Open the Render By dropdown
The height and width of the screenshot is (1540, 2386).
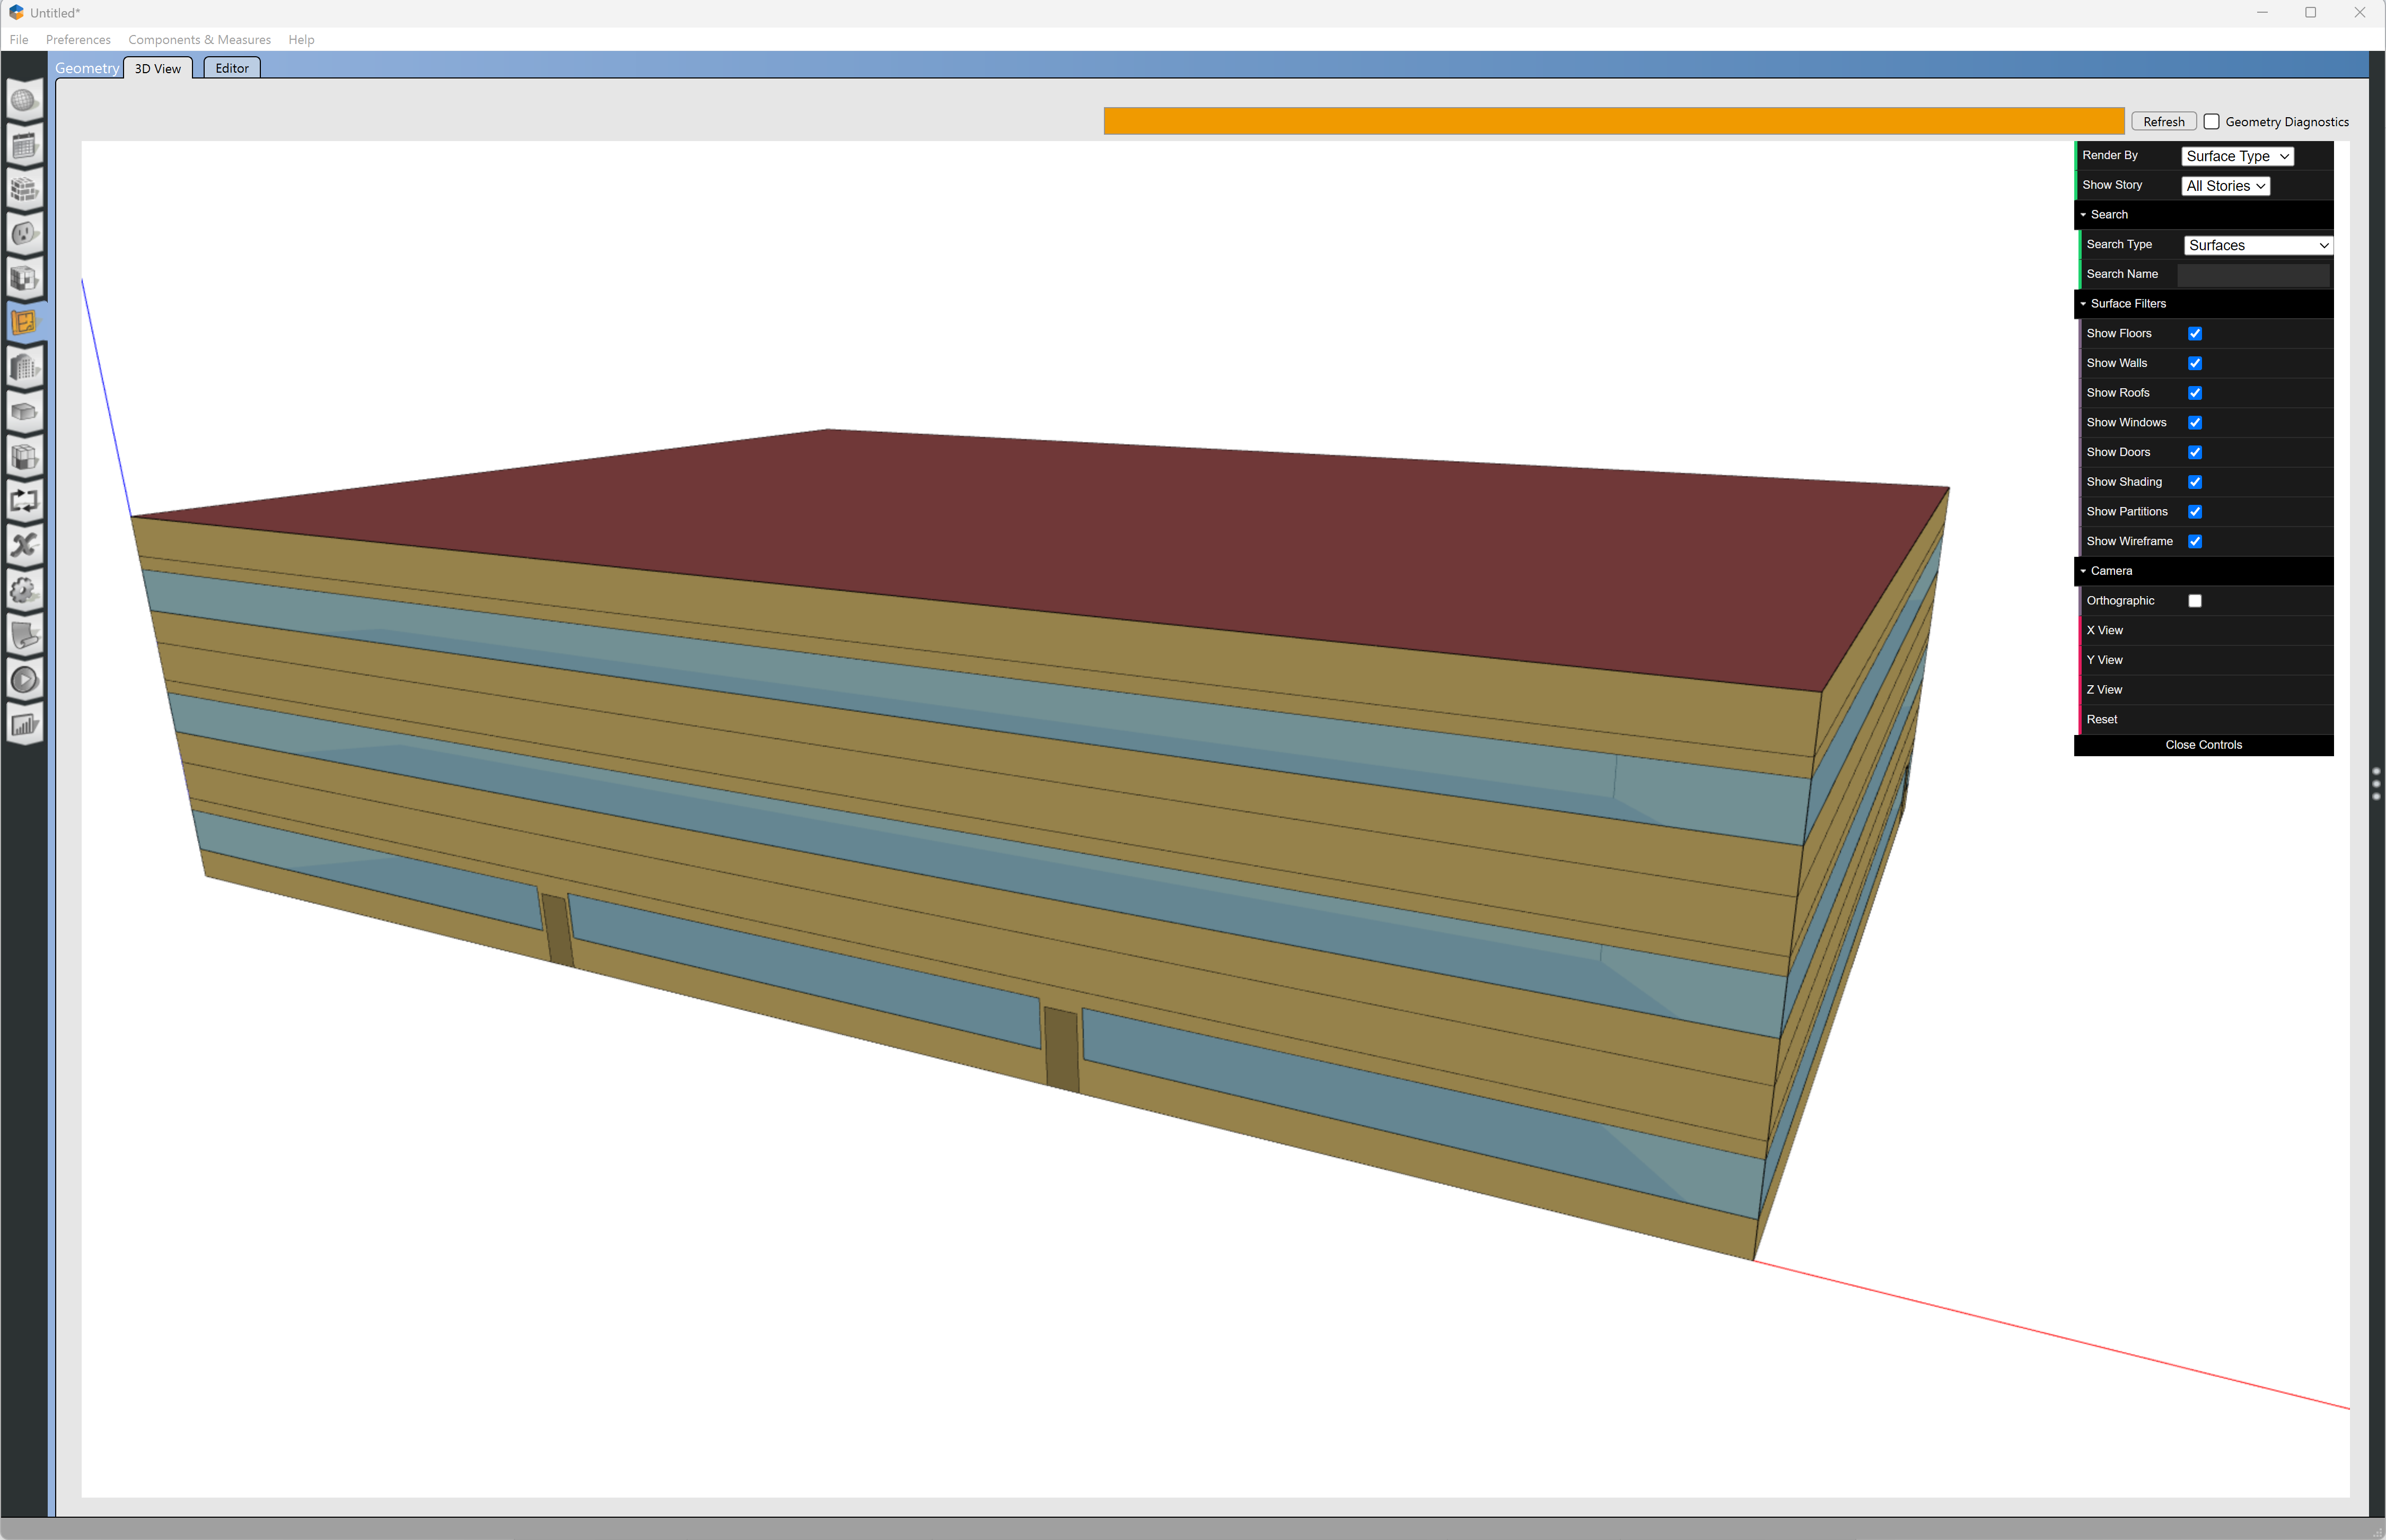click(x=2236, y=156)
